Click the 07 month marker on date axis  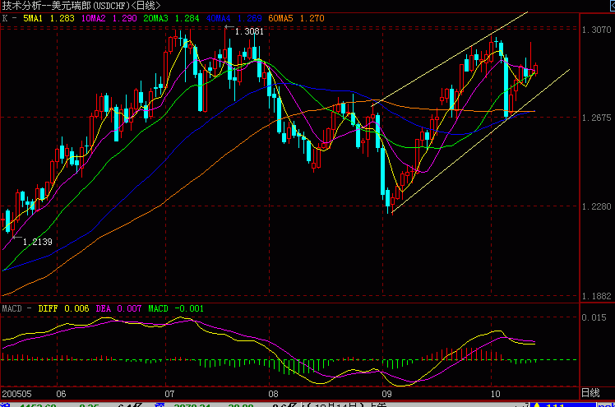coord(169,394)
